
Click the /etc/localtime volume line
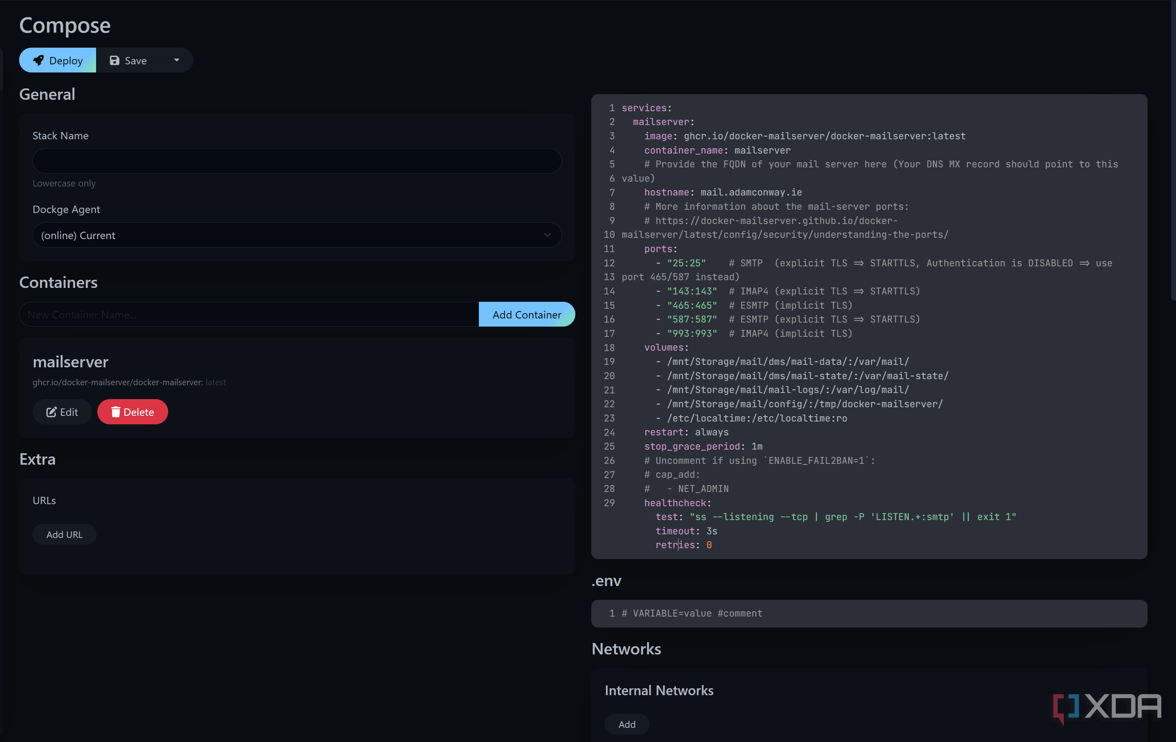click(751, 418)
